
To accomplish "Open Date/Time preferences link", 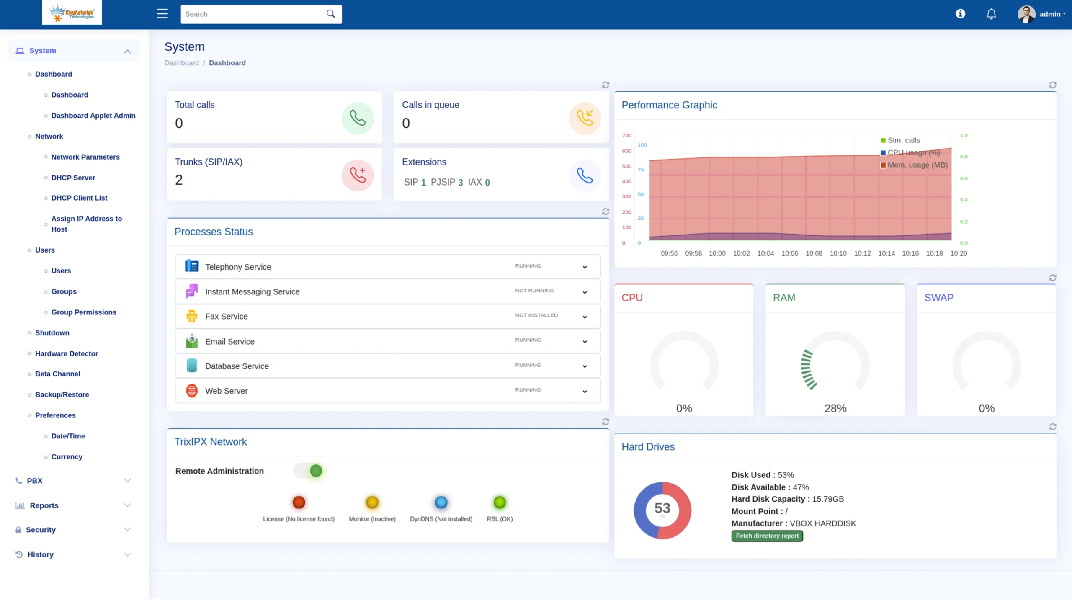I will click(68, 436).
